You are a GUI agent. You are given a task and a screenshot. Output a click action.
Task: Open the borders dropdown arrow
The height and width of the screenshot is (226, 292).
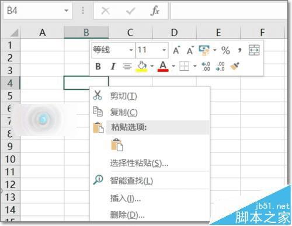point(194,66)
